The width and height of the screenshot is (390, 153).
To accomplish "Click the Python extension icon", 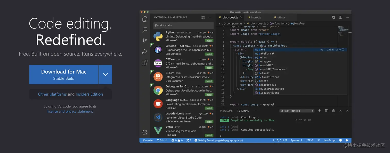I will pyautogui.click(x=158, y=36).
